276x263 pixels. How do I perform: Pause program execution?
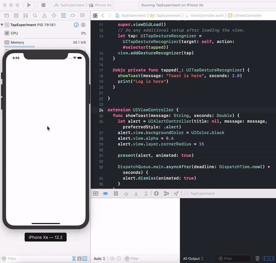(x=116, y=194)
